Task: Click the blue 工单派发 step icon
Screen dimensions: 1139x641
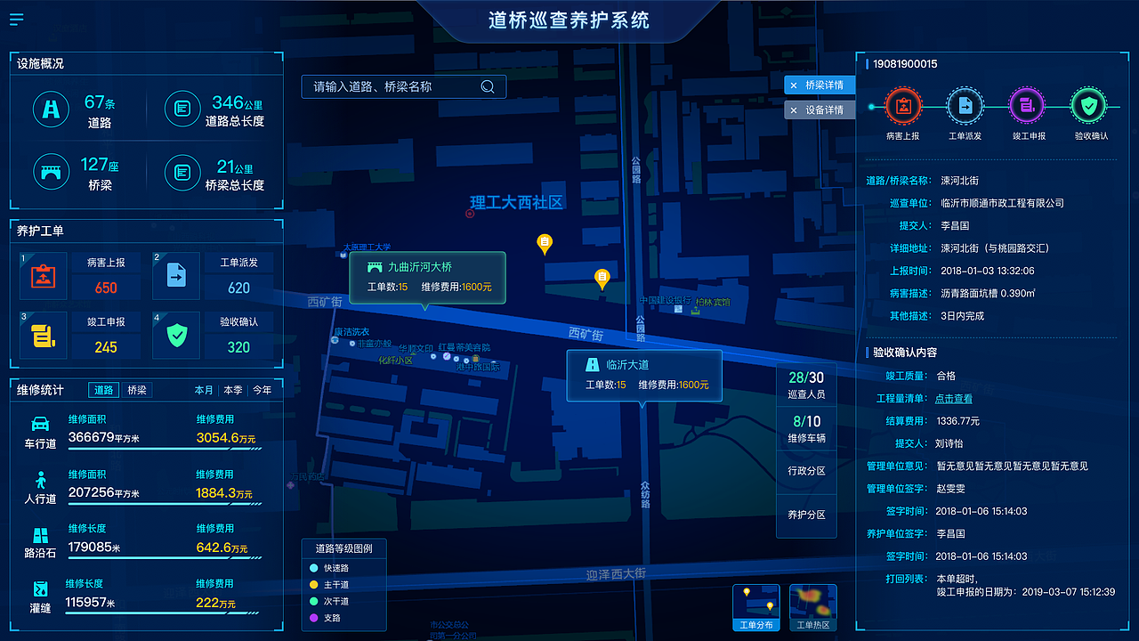Action: [x=965, y=106]
